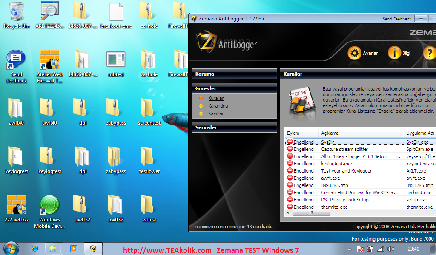This screenshot has height=255, width=436.
Task: Click the 'svchost.exe' application name cell
Action: pos(419,193)
